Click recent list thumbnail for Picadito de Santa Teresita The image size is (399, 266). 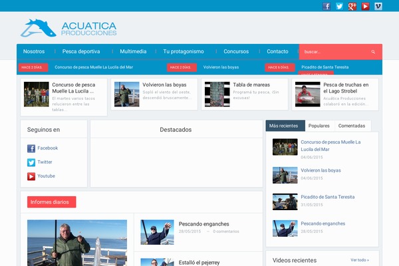[x=285, y=202]
